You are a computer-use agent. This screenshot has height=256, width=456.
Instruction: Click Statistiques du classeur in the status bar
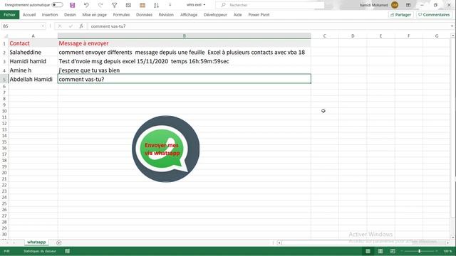[40, 251]
